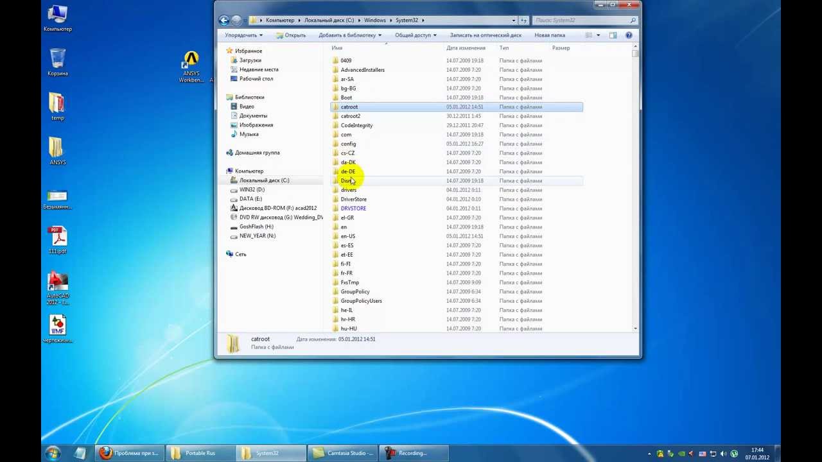Go back with the Explorer back arrow
This screenshot has width=822, height=462.
223,21
